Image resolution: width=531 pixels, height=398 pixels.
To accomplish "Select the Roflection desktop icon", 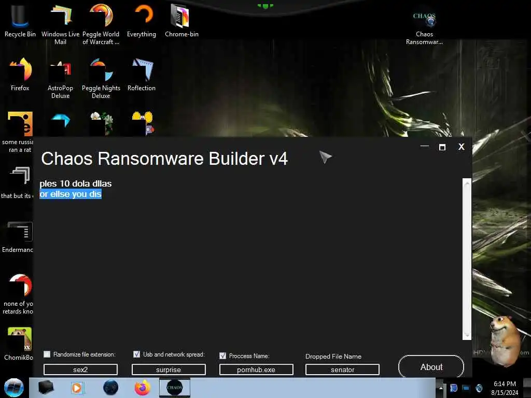I will [x=142, y=75].
